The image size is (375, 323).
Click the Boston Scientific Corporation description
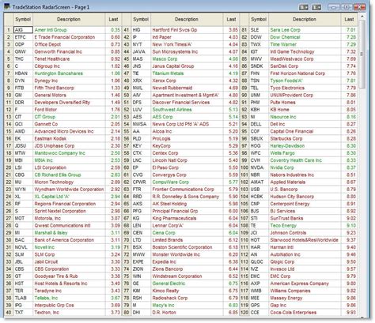pos(182,247)
